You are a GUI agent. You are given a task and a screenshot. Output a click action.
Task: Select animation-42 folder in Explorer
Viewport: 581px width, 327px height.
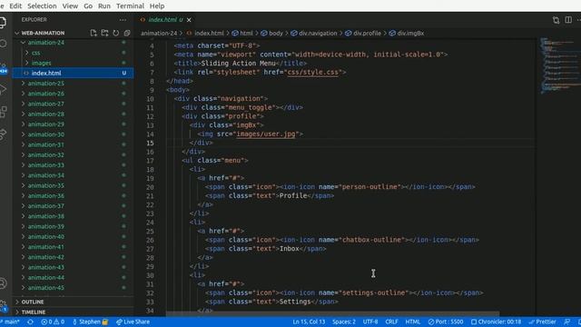pyautogui.click(x=74, y=257)
